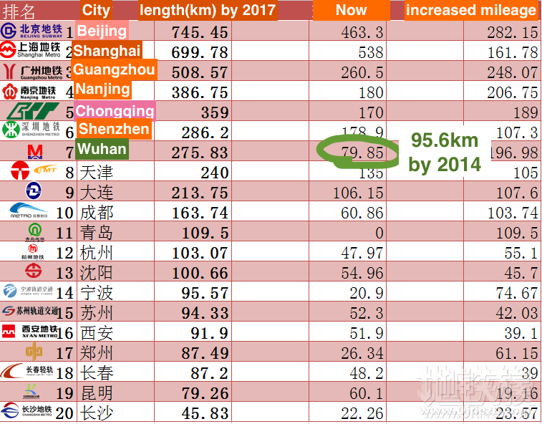
Task: Click the 45.83 length value
Action: (x=205, y=414)
